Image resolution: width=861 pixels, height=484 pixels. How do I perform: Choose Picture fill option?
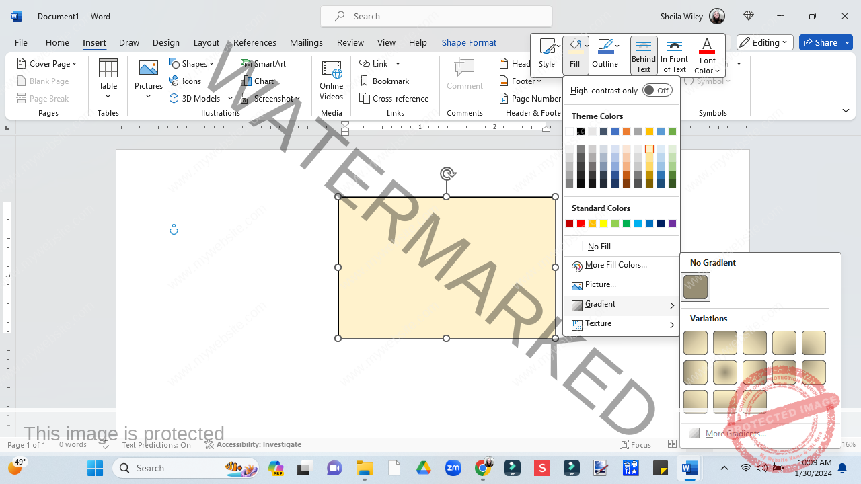coord(622,285)
